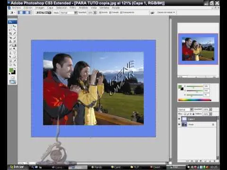
Task: Open the gradient picker arrow
Action: tap(31, 13)
